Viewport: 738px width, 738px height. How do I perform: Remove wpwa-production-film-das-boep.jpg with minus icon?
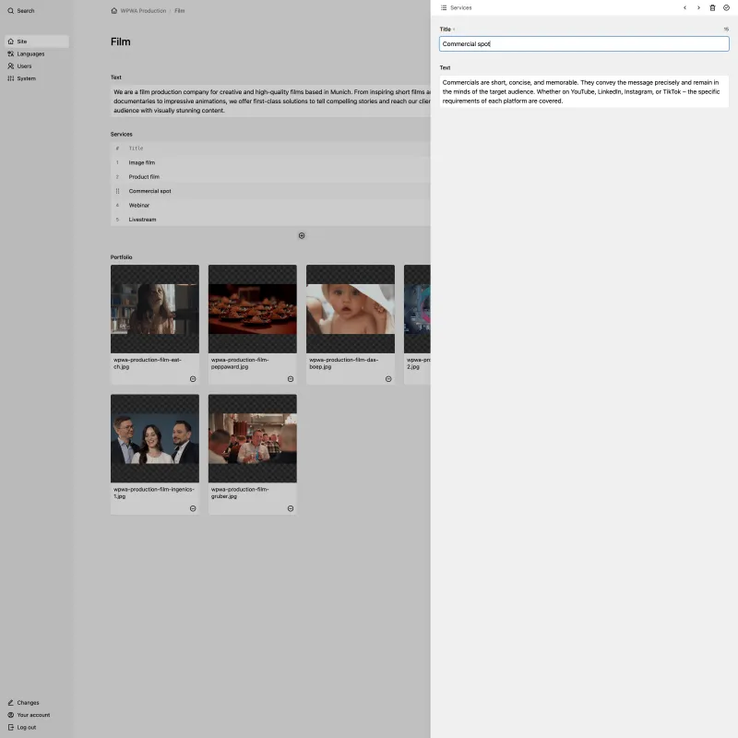(x=388, y=378)
